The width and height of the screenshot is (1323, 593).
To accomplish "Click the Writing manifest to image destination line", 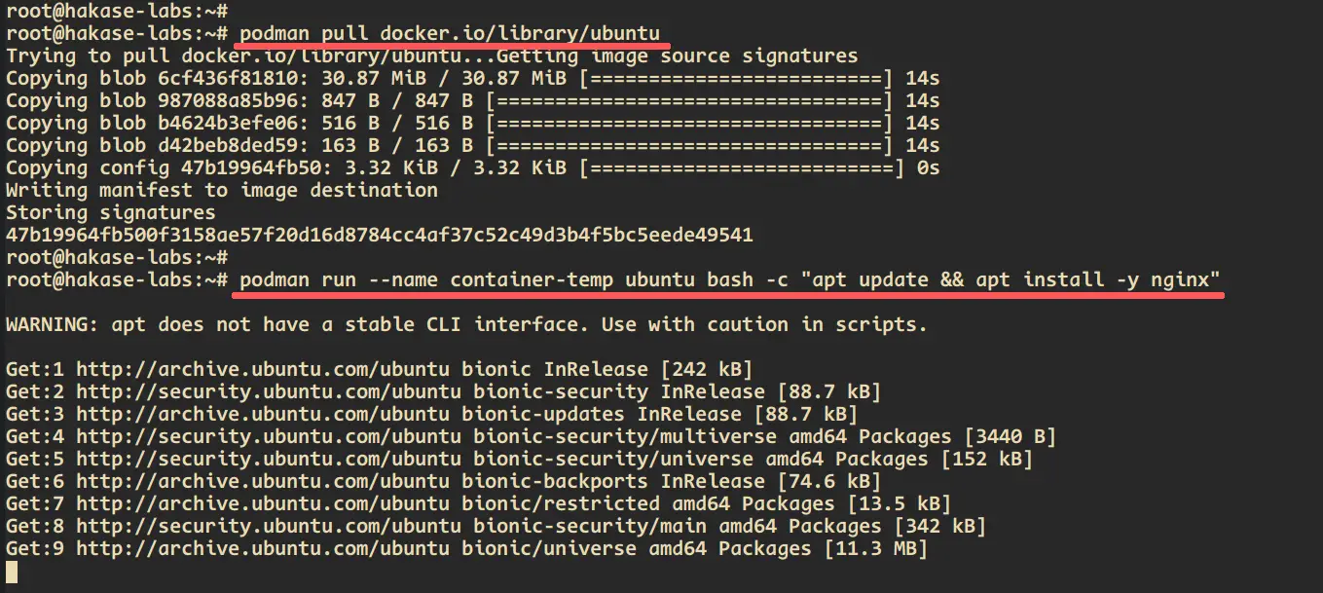I will coord(222,190).
